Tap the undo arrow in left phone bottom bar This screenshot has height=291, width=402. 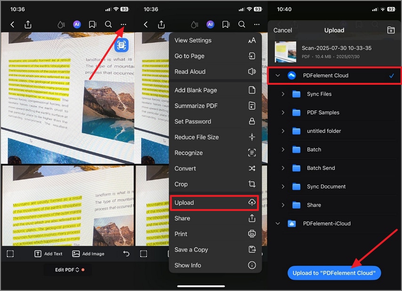[x=126, y=254]
